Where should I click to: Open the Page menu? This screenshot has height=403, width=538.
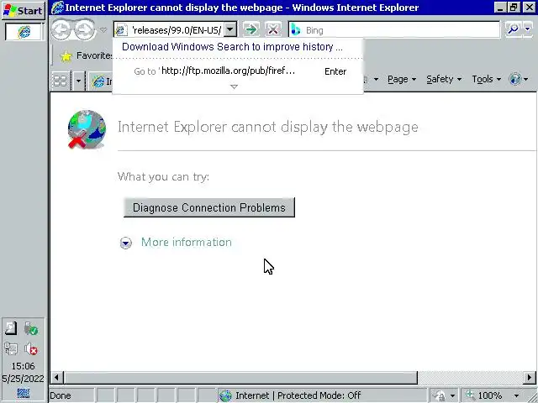(x=402, y=79)
